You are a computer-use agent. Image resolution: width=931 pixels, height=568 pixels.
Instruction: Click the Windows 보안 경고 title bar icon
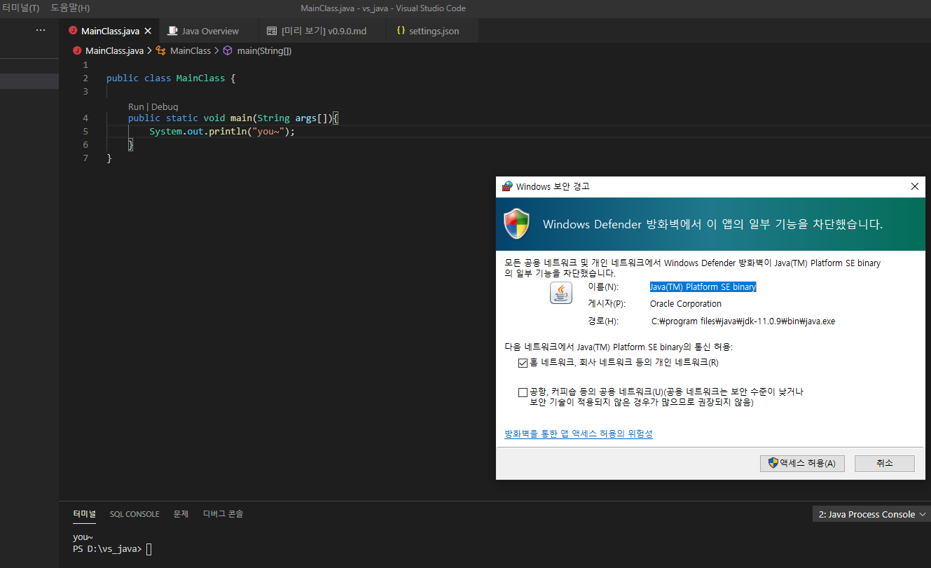pos(507,186)
